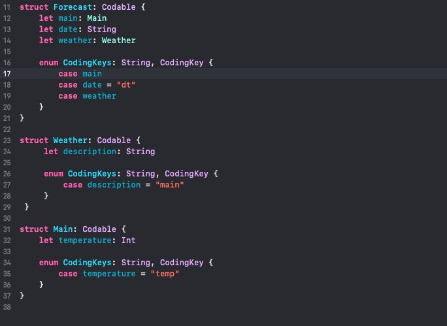Click 'Codable' in the Main struct declaration

pos(99,229)
